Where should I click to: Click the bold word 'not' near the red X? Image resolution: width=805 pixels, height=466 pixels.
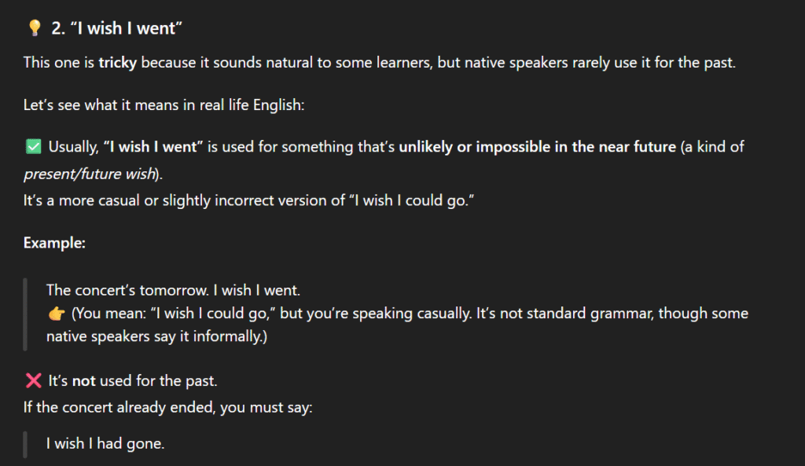pos(83,381)
